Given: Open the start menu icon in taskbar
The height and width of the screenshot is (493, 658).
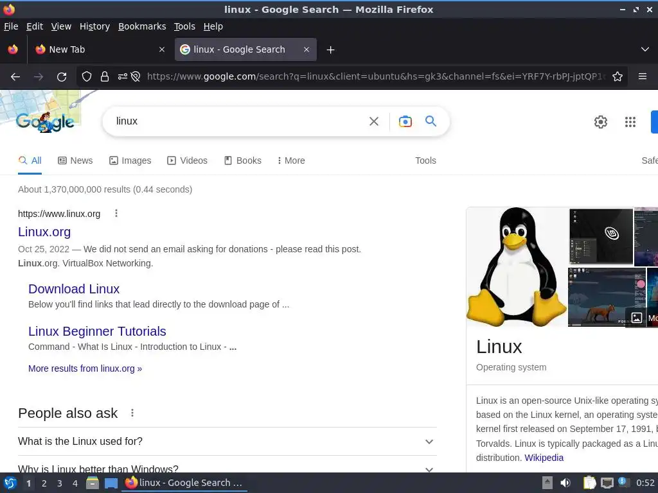Looking at the screenshot, I should (10, 483).
